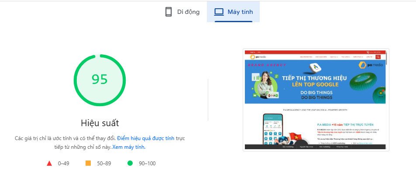Click the laptop computer icon
Image resolution: width=416 pixels, height=174 pixels.
[x=219, y=12]
